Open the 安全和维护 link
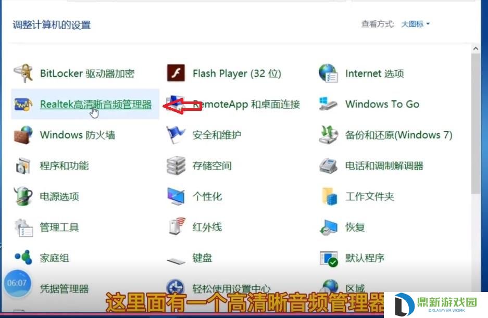This screenshot has width=488, height=318. click(x=217, y=135)
